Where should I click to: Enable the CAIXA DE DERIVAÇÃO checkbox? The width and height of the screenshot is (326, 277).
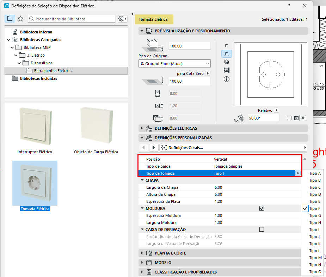pos(262,230)
